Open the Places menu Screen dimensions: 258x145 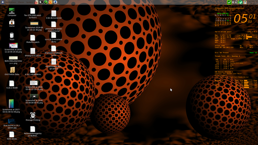coord(21,2)
